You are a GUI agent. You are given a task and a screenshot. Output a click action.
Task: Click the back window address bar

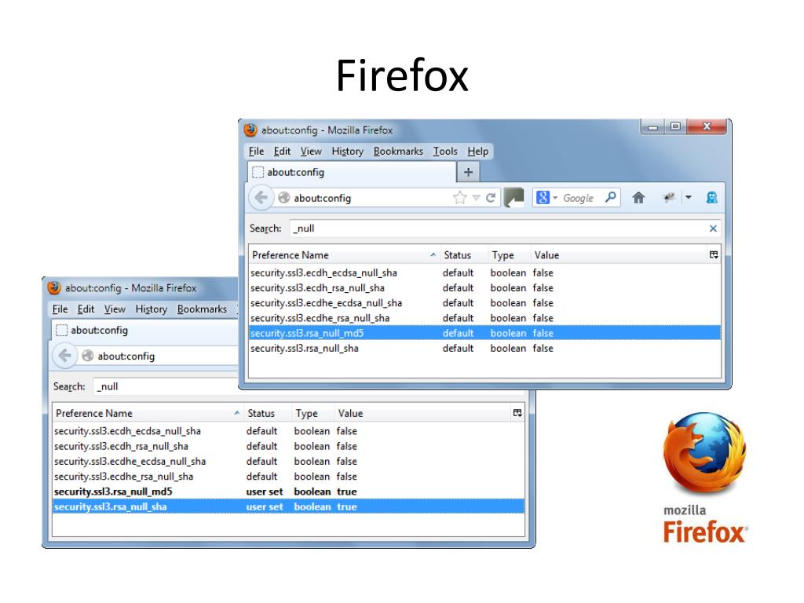[x=159, y=356]
